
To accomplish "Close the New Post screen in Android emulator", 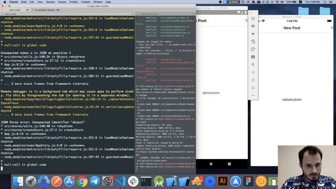I will [x=246, y=20].
